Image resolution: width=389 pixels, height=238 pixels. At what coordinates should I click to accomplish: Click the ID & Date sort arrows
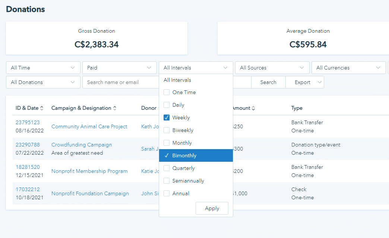[42, 108]
